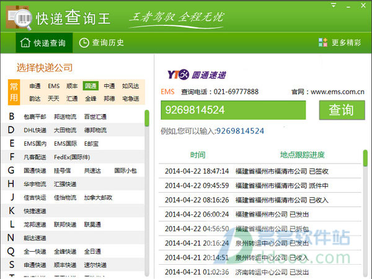Switch to the 查询历史 tab
Viewport: 372px width, 279px height.
coord(102,43)
